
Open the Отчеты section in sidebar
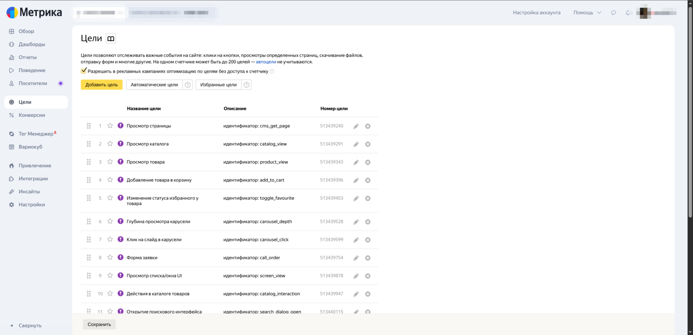coord(27,57)
